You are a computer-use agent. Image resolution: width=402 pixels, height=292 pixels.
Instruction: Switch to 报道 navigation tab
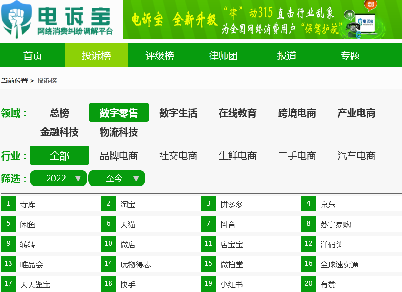287,55
